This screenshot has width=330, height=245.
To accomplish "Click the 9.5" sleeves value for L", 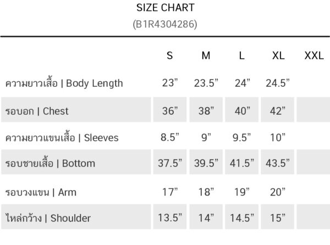I will coord(241,137).
